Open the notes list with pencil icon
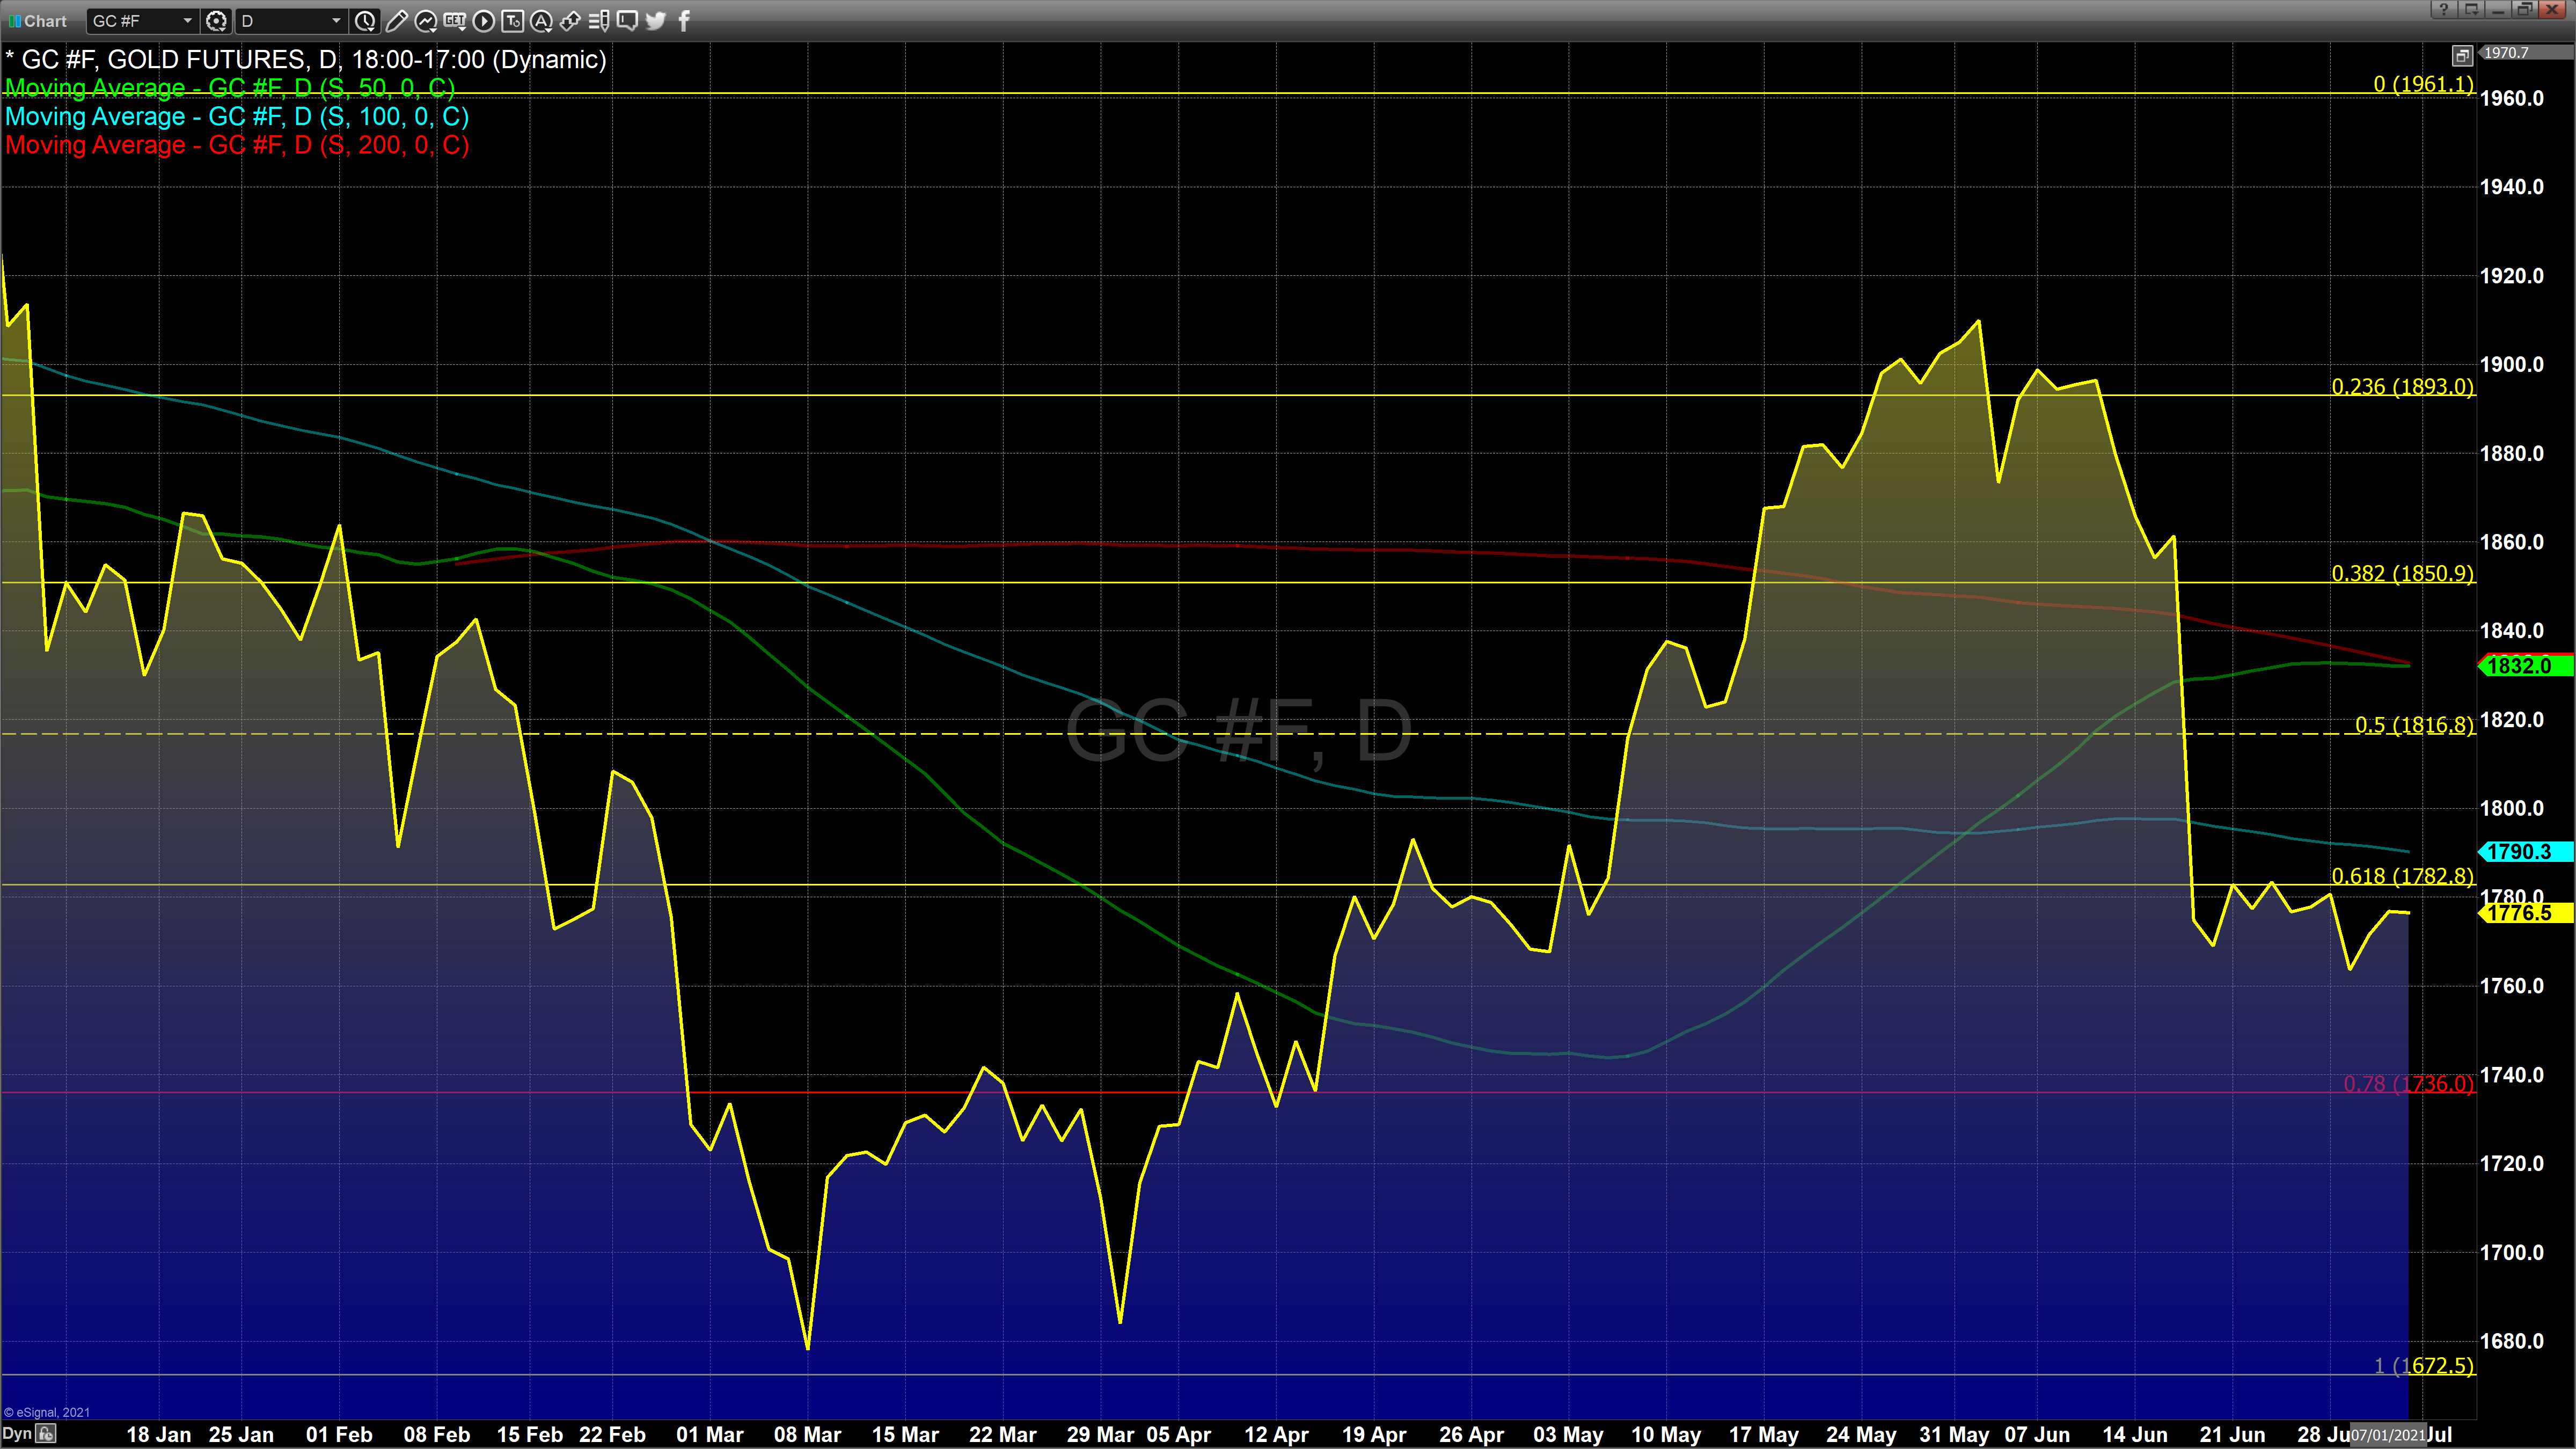 pos(599,21)
